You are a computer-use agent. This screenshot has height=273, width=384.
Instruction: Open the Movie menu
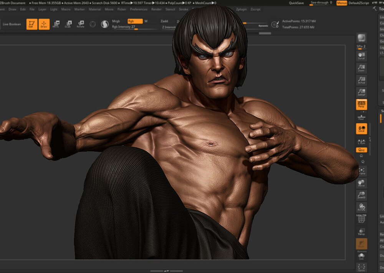(109, 9)
